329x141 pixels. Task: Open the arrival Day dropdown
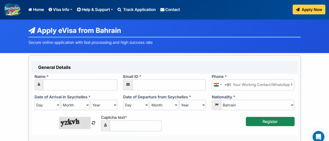(47, 105)
